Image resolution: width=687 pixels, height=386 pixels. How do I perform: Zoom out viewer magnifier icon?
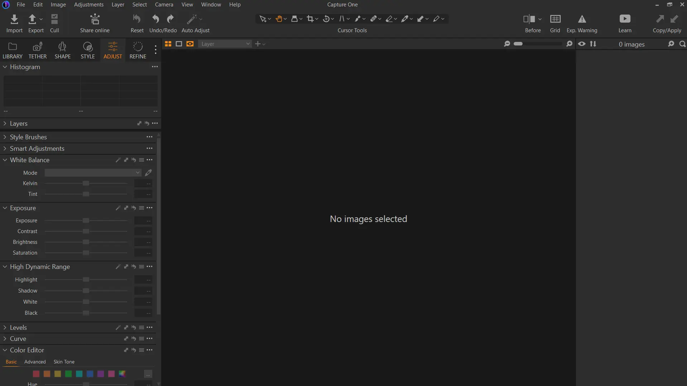[507, 44]
